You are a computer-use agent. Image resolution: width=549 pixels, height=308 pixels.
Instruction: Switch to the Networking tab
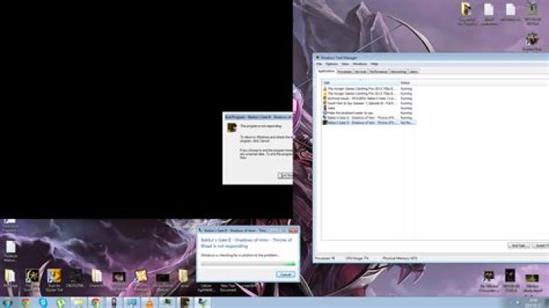point(398,72)
